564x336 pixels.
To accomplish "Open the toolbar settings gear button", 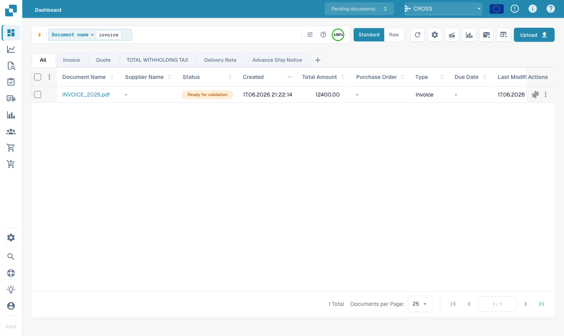I will [x=435, y=35].
